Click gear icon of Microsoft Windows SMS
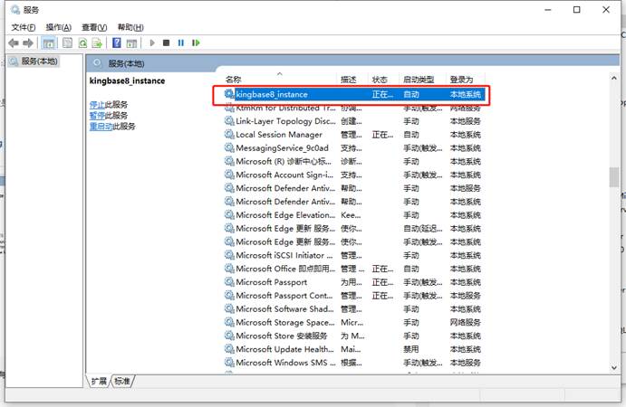626x407 pixels. pyautogui.click(x=229, y=363)
